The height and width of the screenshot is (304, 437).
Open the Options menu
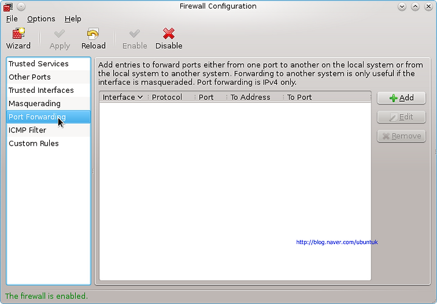(41, 19)
